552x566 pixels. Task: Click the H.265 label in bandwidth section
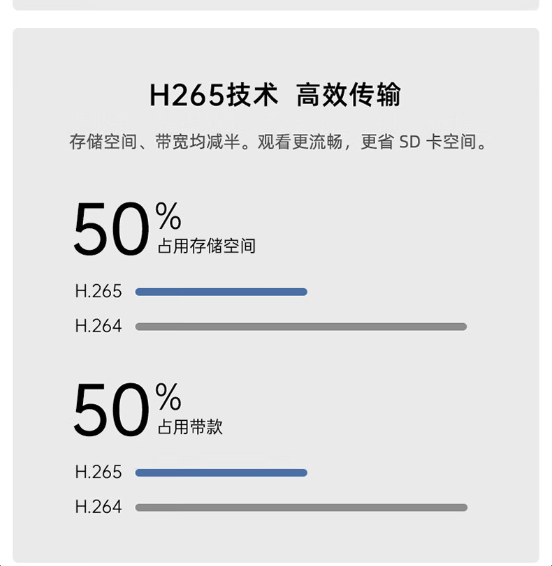pos(99,472)
